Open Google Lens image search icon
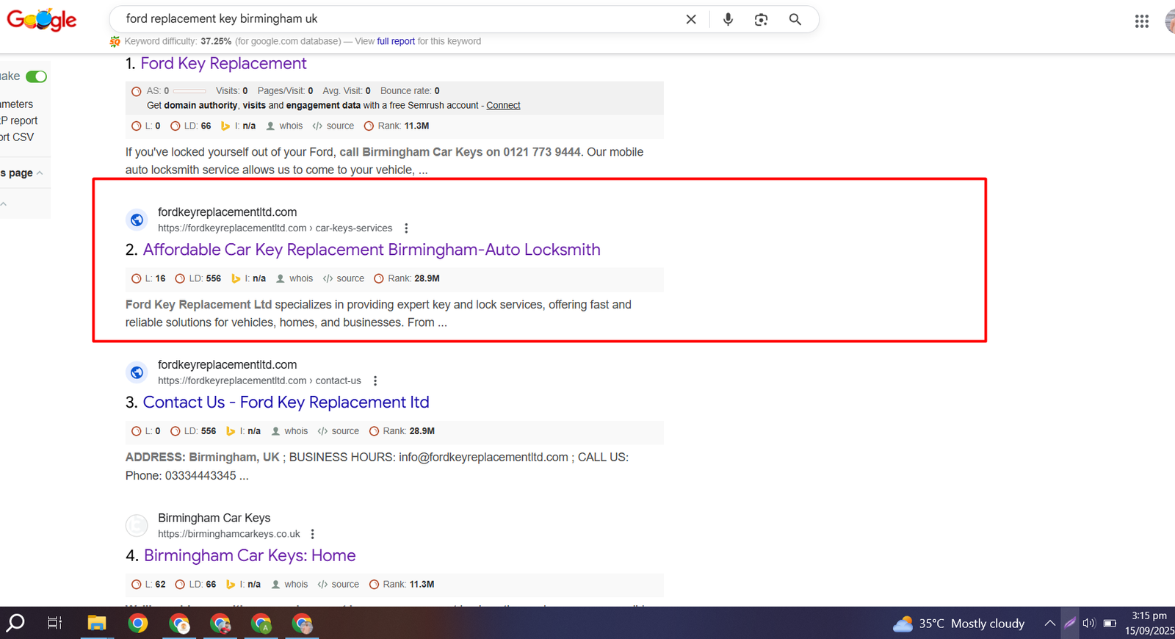This screenshot has width=1175, height=639. click(x=761, y=20)
